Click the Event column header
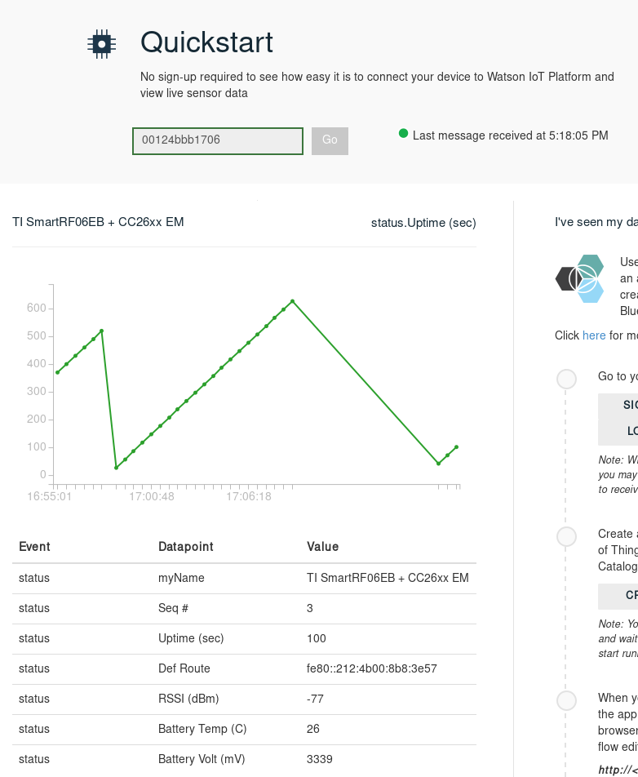Image resolution: width=638 pixels, height=777 pixels. coord(34,547)
